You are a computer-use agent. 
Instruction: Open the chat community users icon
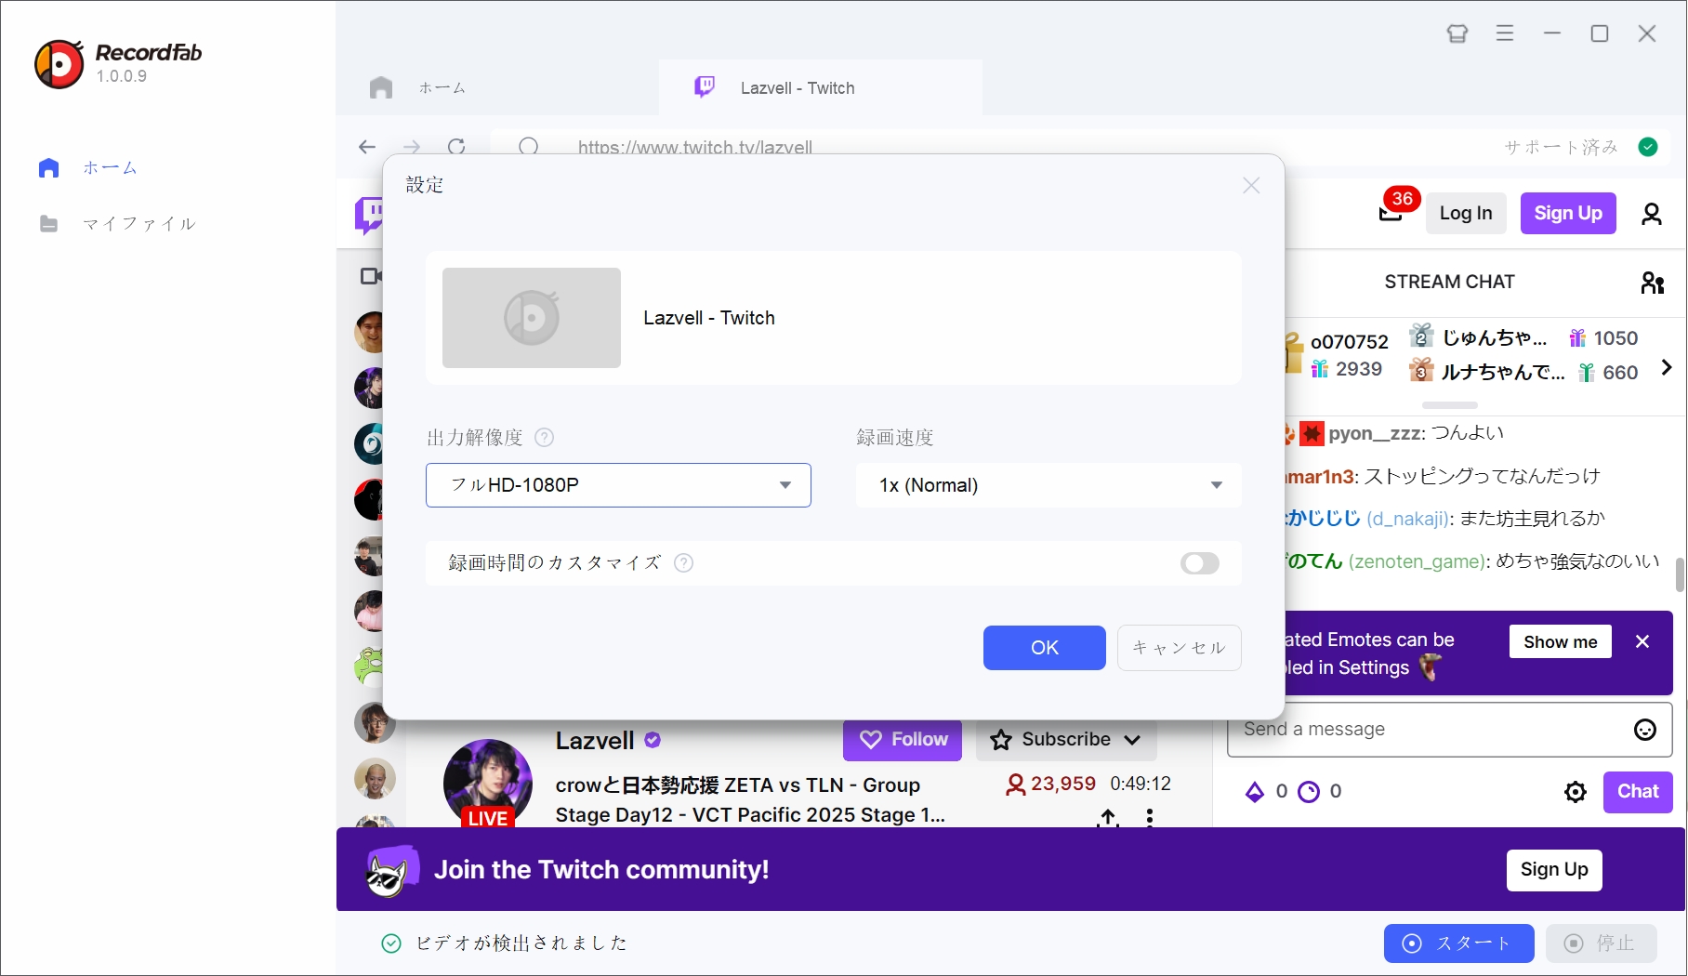point(1653,282)
